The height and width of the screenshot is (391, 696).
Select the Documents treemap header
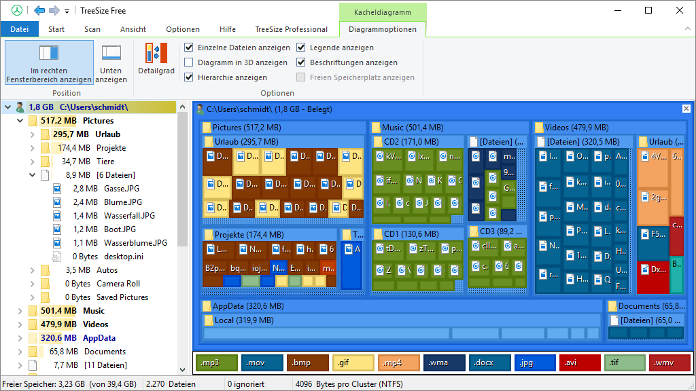[646, 306]
